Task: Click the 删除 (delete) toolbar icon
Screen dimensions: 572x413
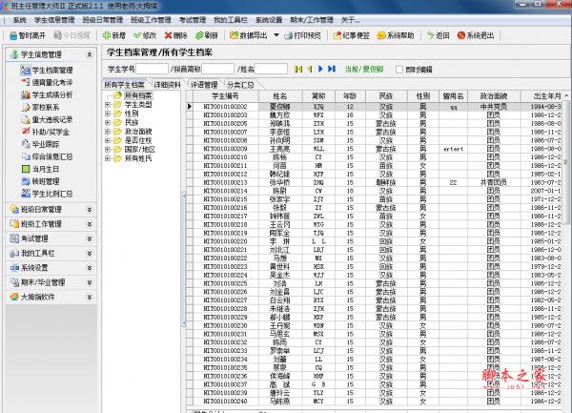Action: coord(175,35)
